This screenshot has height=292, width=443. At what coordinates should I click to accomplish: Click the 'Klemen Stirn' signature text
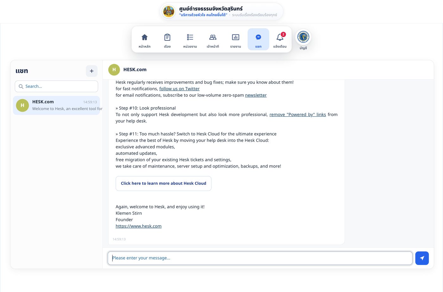tap(129, 213)
